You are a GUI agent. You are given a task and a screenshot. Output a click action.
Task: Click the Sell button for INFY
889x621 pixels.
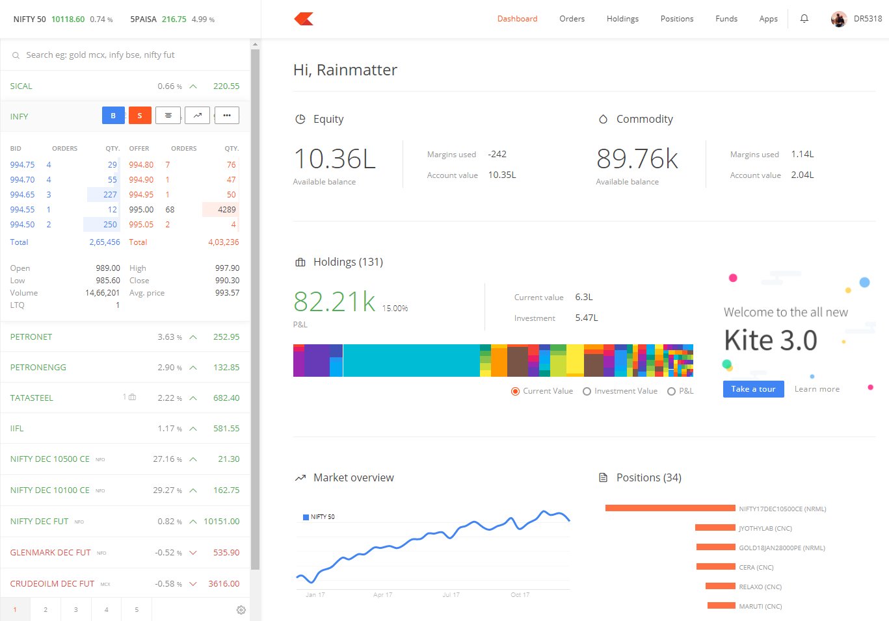pos(140,116)
